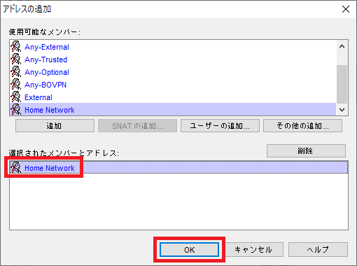
Task: Open ユーザーの追加 dialog
Action: [x=220, y=126]
